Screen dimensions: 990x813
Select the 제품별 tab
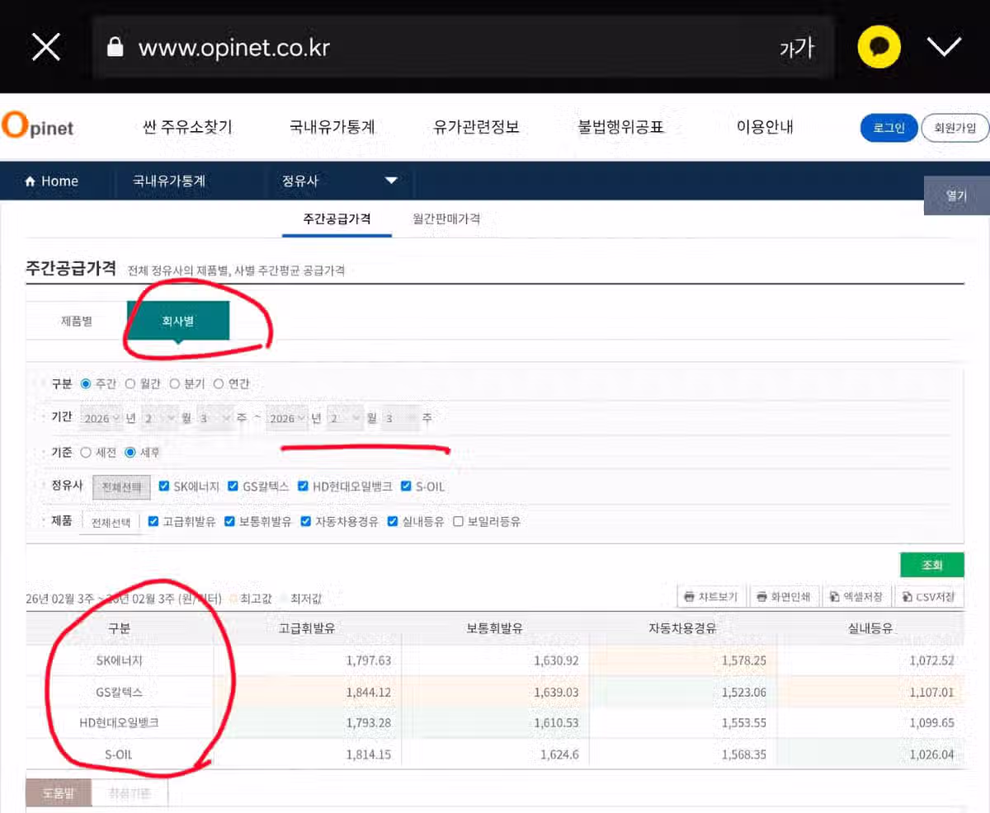pos(77,321)
